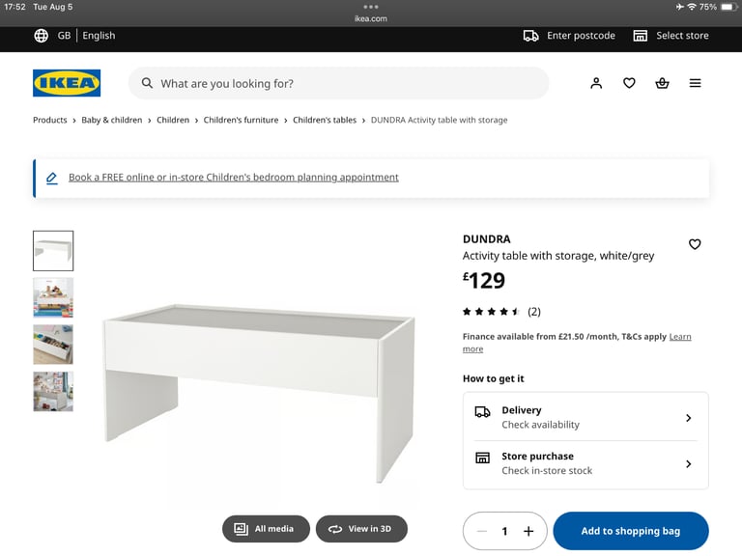Image resolution: width=742 pixels, height=556 pixels.
Task: Select the second product thumbnail image
Action: pyautogui.click(x=53, y=297)
